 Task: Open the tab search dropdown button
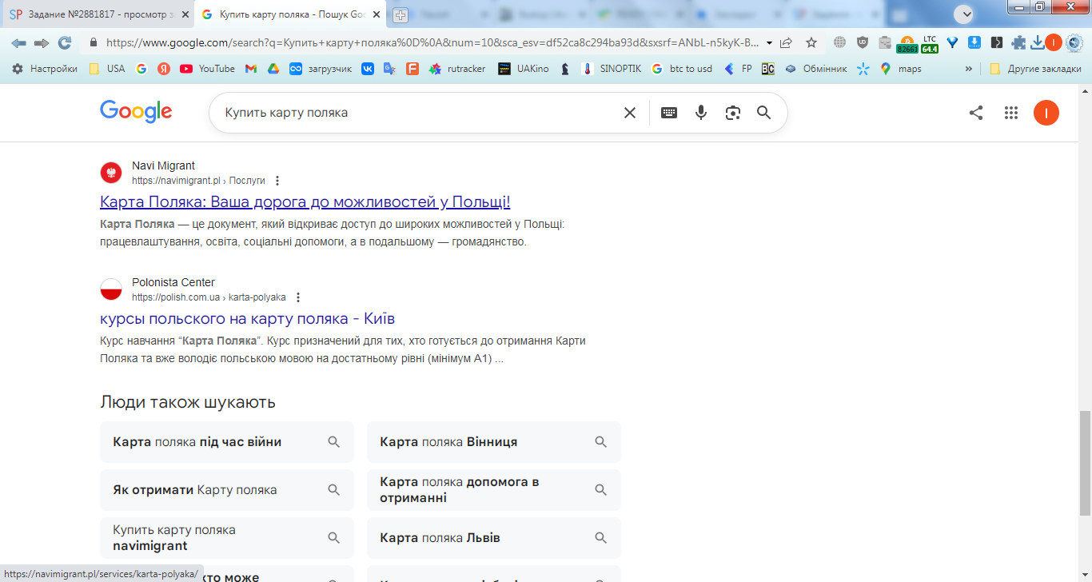[x=966, y=14]
